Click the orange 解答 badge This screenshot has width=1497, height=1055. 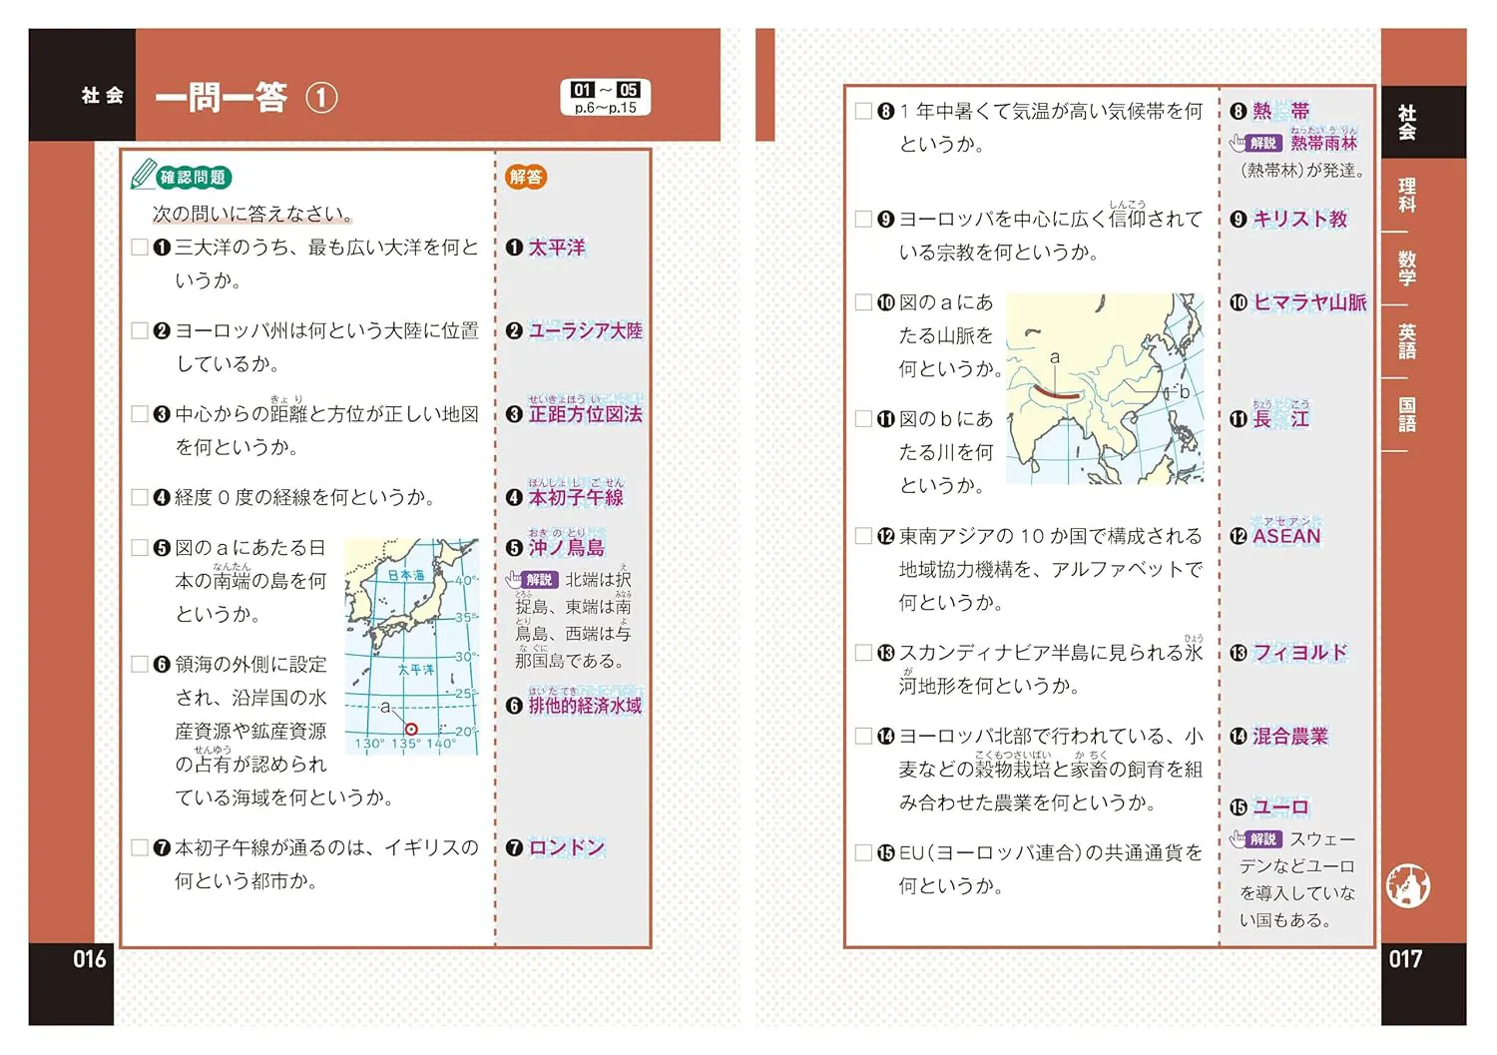click(526, 177)
